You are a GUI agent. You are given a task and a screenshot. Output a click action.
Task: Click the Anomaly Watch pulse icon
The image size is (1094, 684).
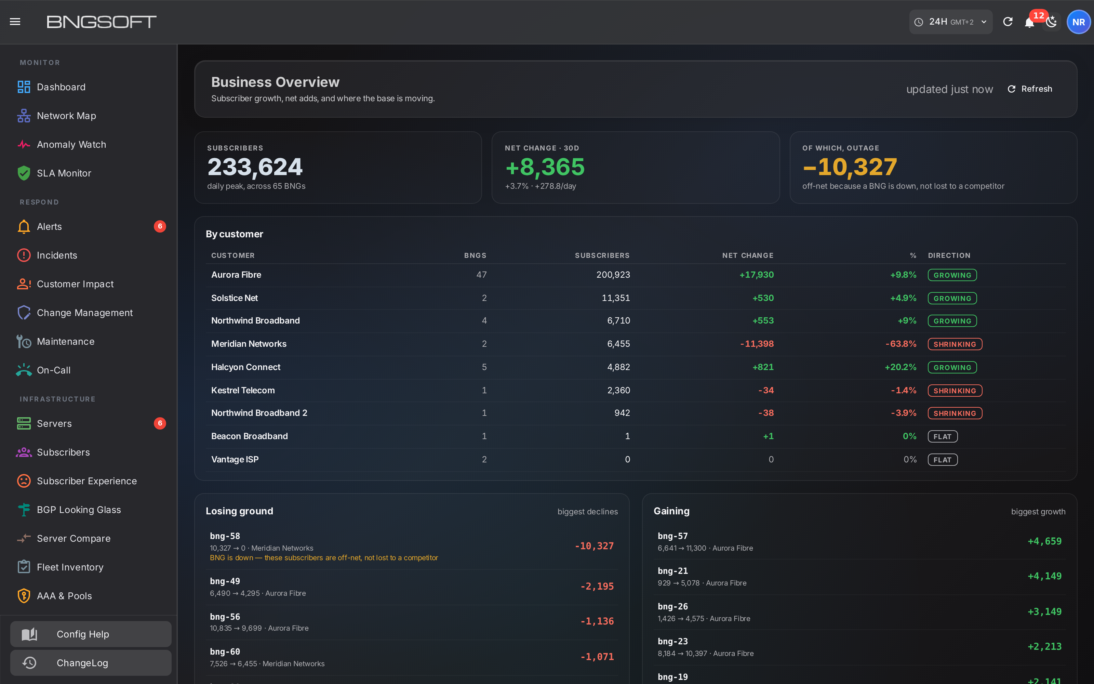click(24, 144)
